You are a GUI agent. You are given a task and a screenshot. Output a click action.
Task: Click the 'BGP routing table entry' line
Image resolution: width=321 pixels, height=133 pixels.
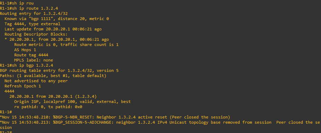click(59, 70)
